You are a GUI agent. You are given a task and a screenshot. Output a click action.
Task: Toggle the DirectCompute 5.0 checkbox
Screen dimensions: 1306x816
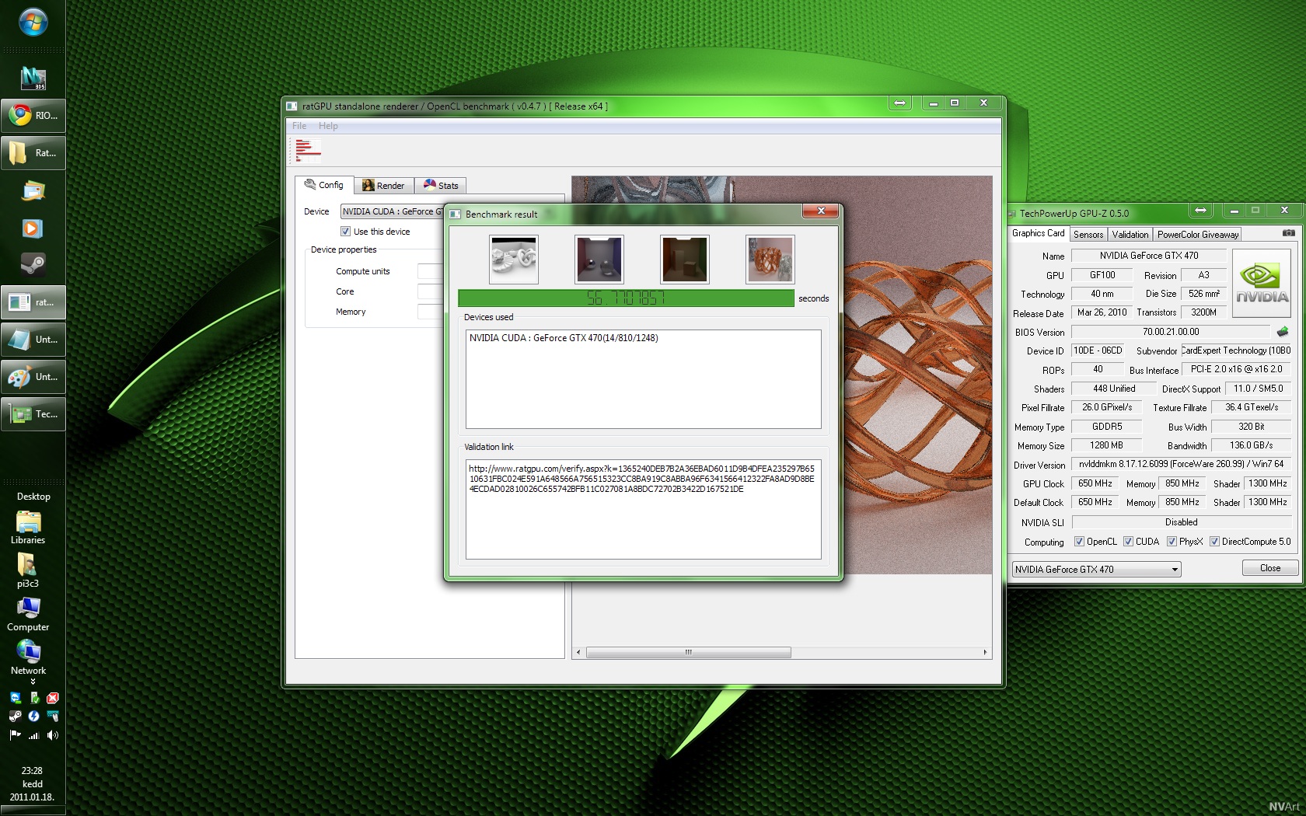point(1214,542)
